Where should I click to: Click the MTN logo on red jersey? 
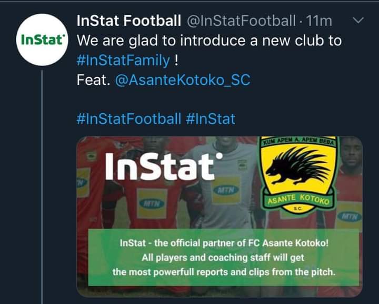coord(152,203)
